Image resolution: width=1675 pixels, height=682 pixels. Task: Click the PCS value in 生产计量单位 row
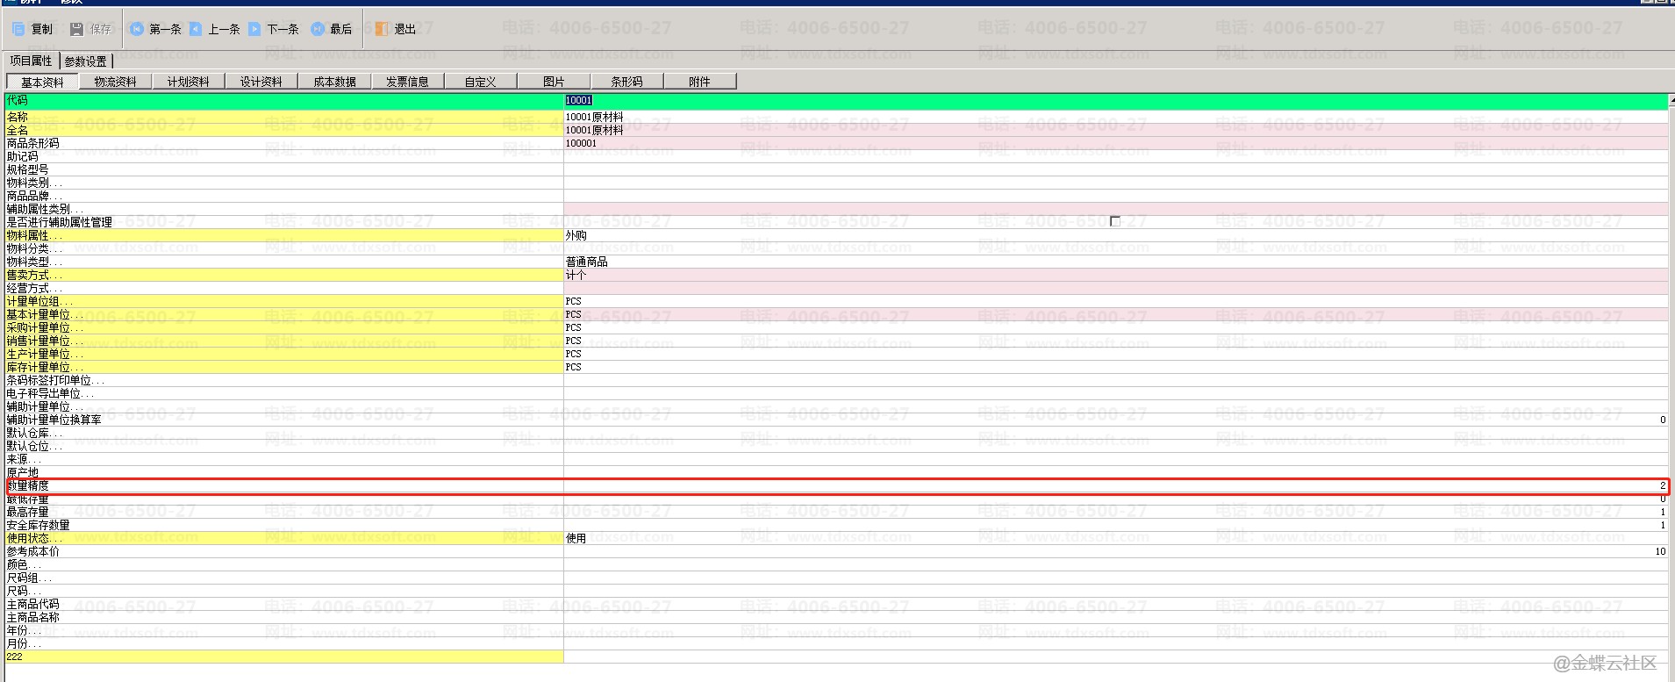[574, 354]
